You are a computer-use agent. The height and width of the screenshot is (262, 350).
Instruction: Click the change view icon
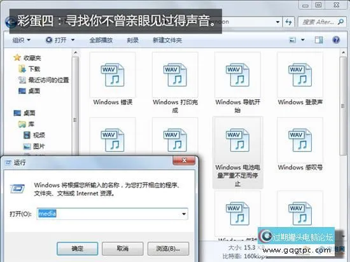[x=293, y=40]
